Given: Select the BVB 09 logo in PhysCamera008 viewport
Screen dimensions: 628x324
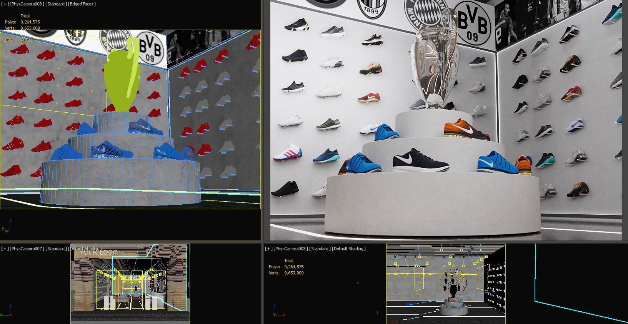Looking at the screenshot, I should [151, 48].
